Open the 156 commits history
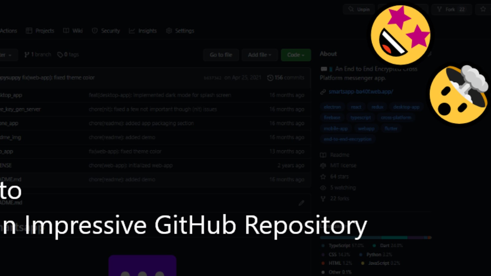 286,78
